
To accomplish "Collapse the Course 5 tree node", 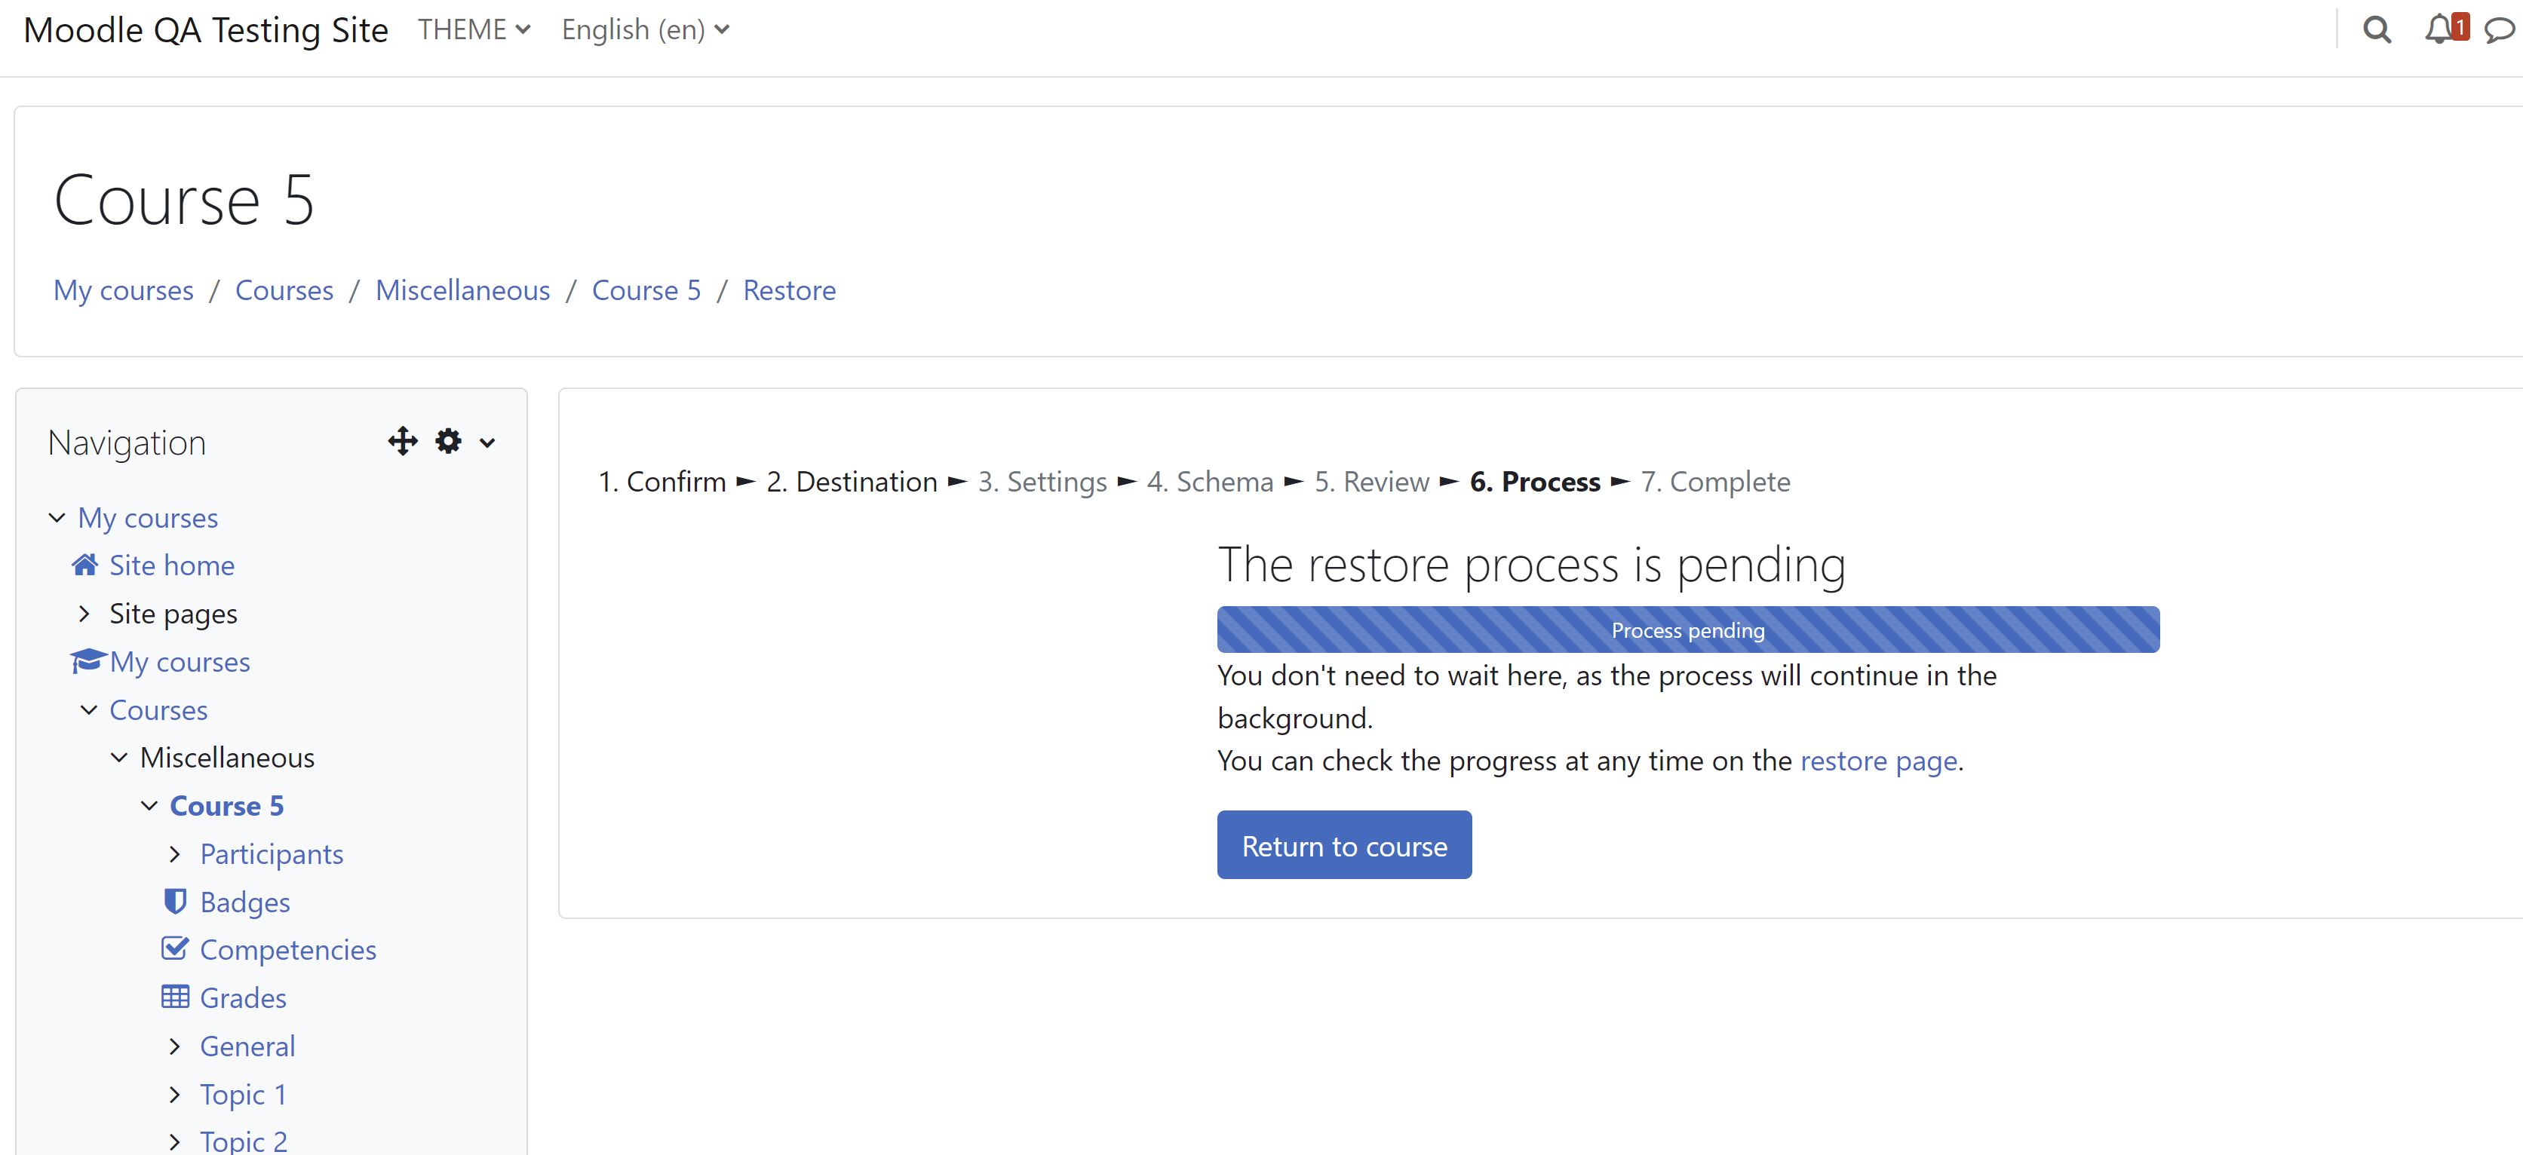I will 150,806.
